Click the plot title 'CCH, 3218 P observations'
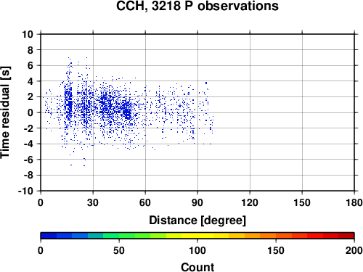Viewport: 363px width, 272px height. [x=197, y=7]
